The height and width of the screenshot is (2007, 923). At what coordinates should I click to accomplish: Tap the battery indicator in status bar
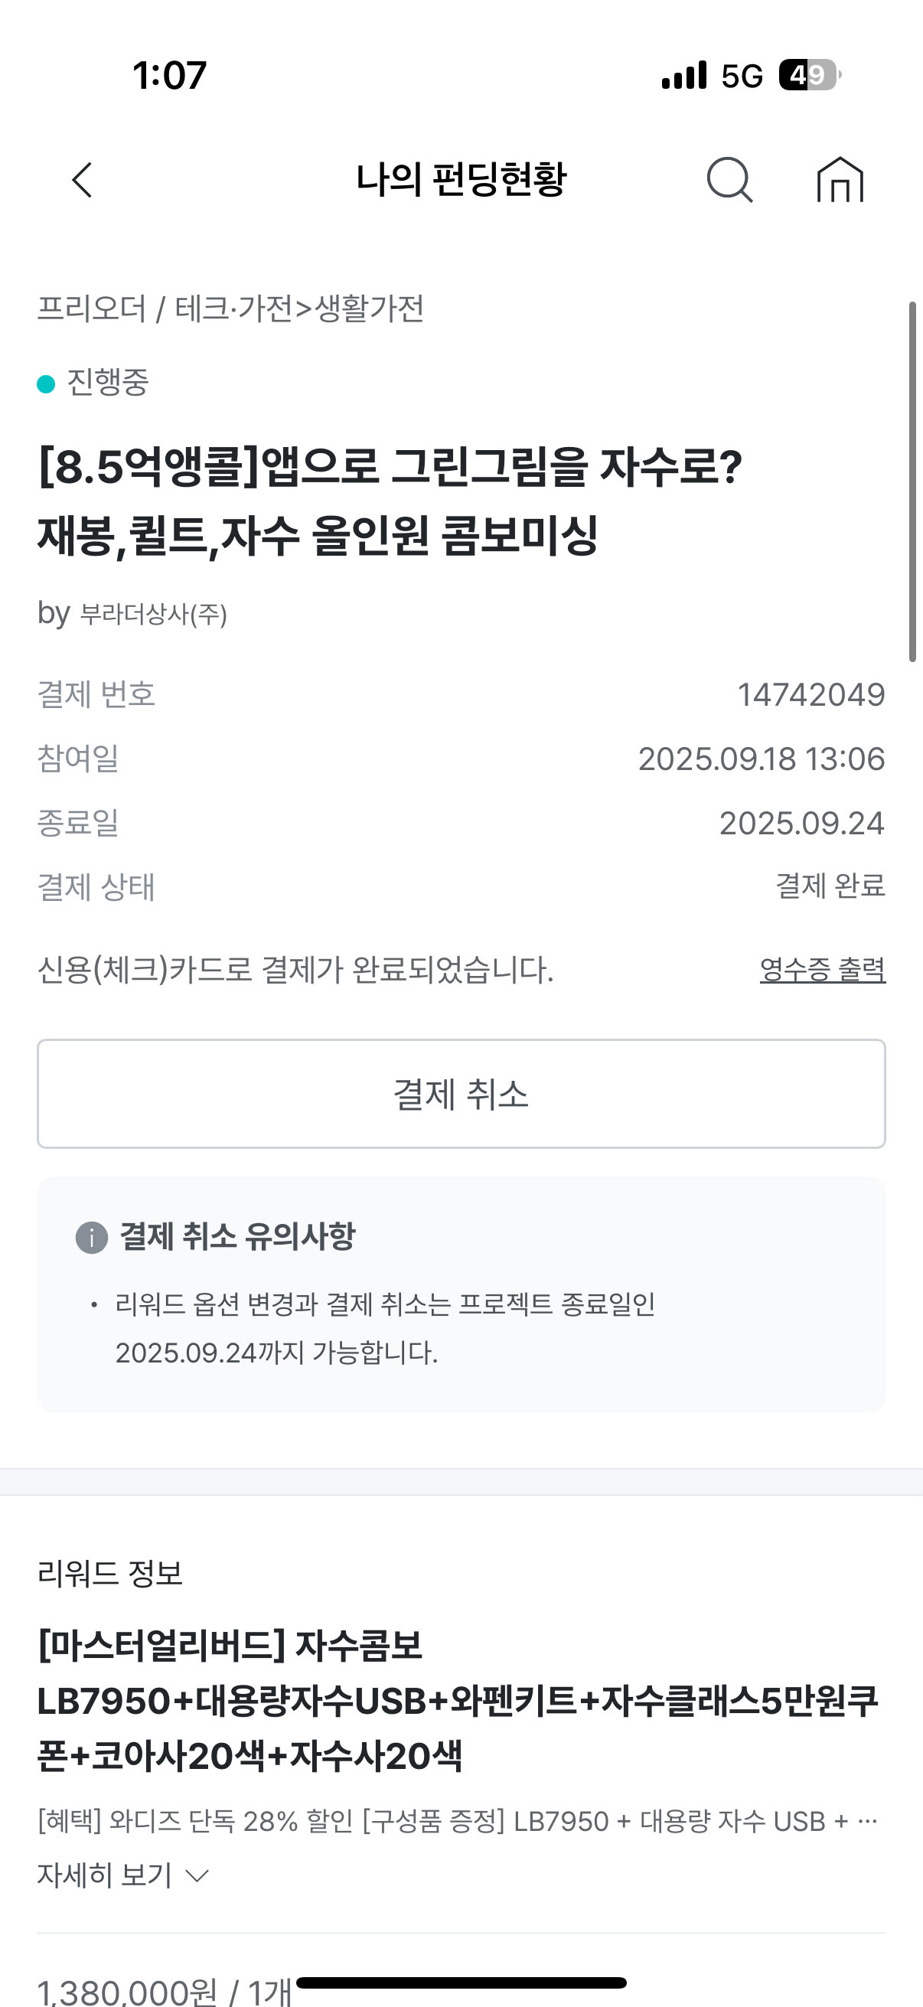tap(809, 76)
